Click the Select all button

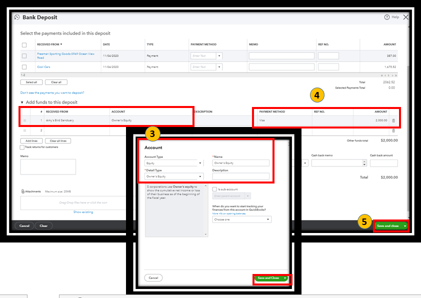pos(31,82)
